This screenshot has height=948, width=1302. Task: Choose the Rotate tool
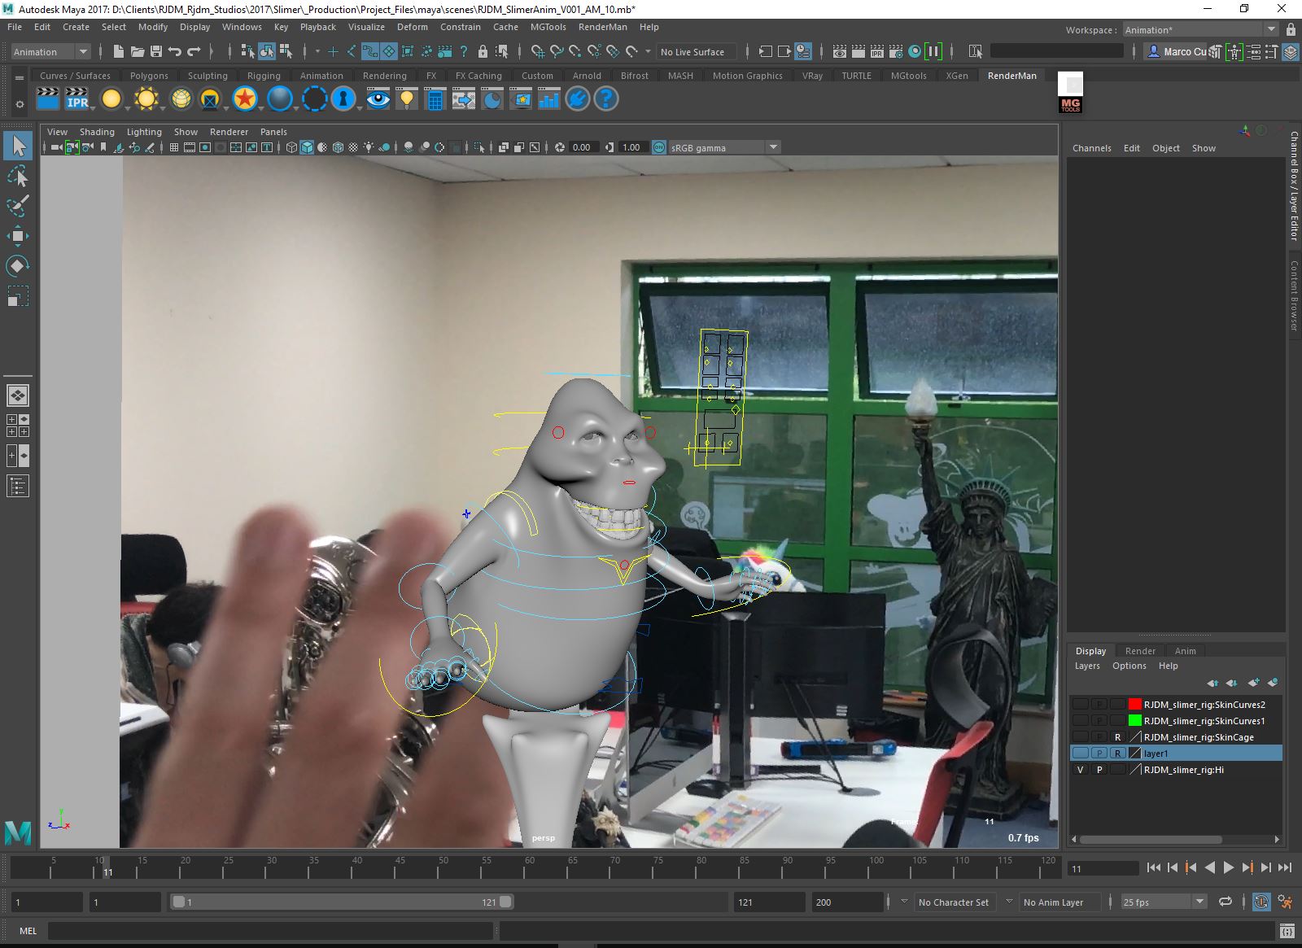(x=18, y=266)
